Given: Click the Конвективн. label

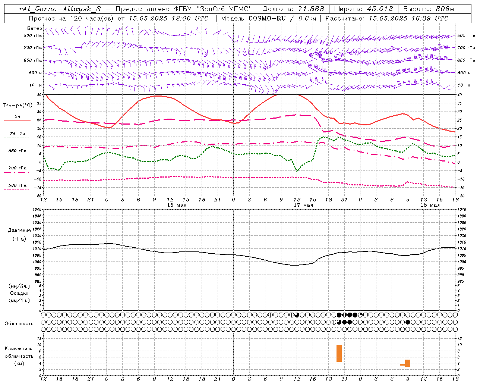Looking at the screenshot, I should click(19, 349).
